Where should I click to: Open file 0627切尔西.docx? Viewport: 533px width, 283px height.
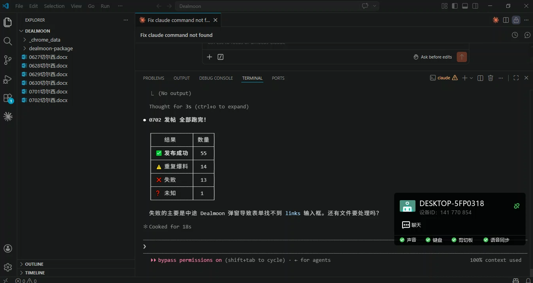coord(76,57)
